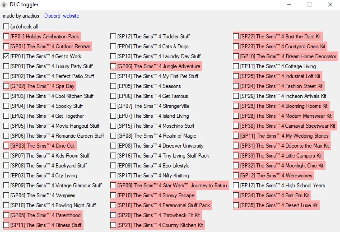Check SP24 Fashion Street Kit
This screenshot has width=340, height=232.
(x=236, y=86)
